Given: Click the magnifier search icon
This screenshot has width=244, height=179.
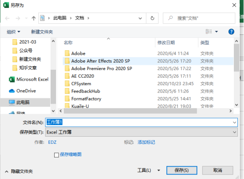Looking at the screenshot, I should (170, 18).
